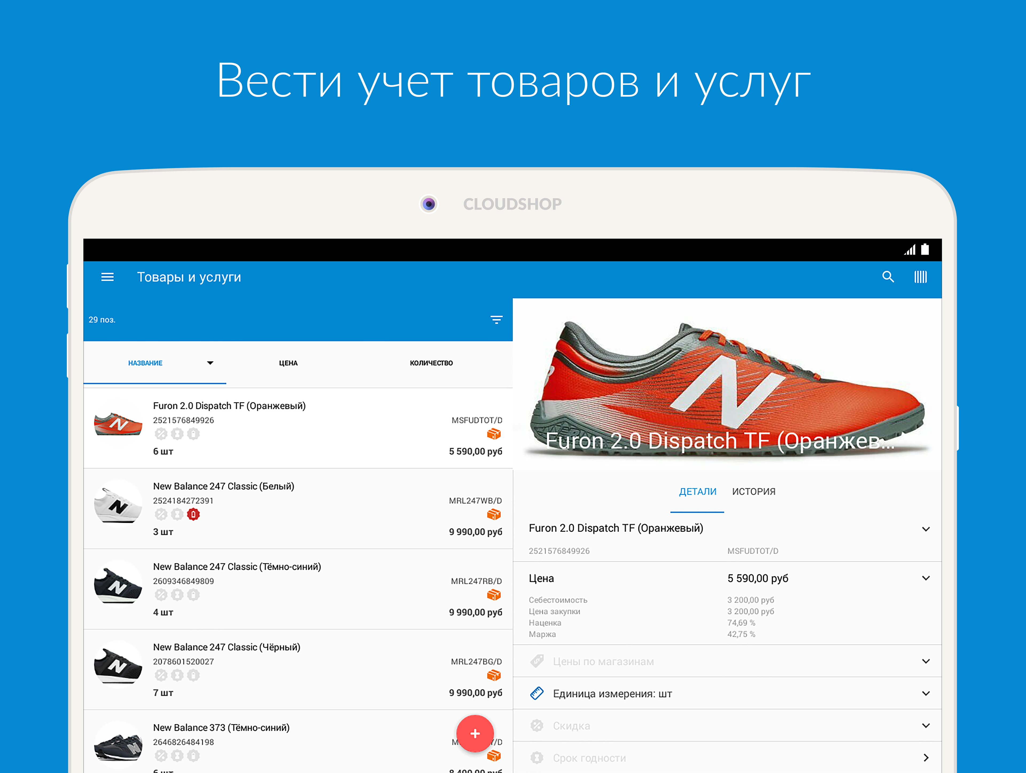The image size is (1026, 773).
Task: Tap the barcode scanner icon
Action: 920,277
